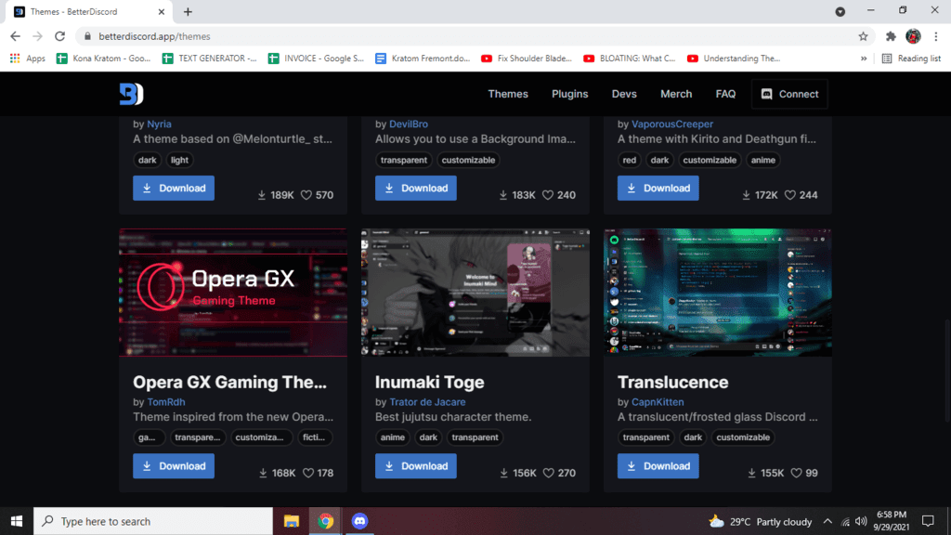
Task: Open File Explorer from the taskbar
Action: [292, 521]
